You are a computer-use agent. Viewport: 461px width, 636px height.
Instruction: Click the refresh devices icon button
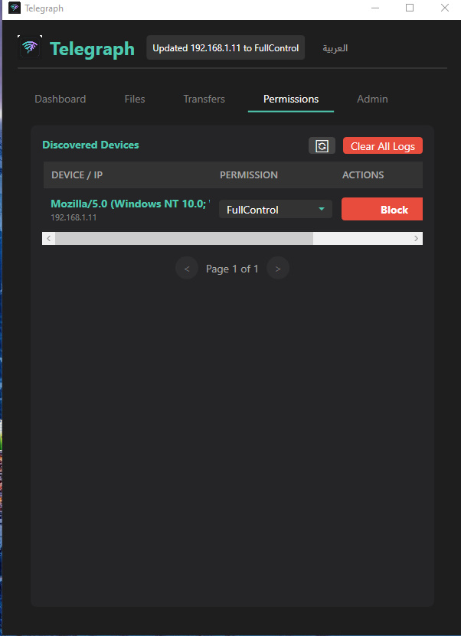(x=322, y=145)
